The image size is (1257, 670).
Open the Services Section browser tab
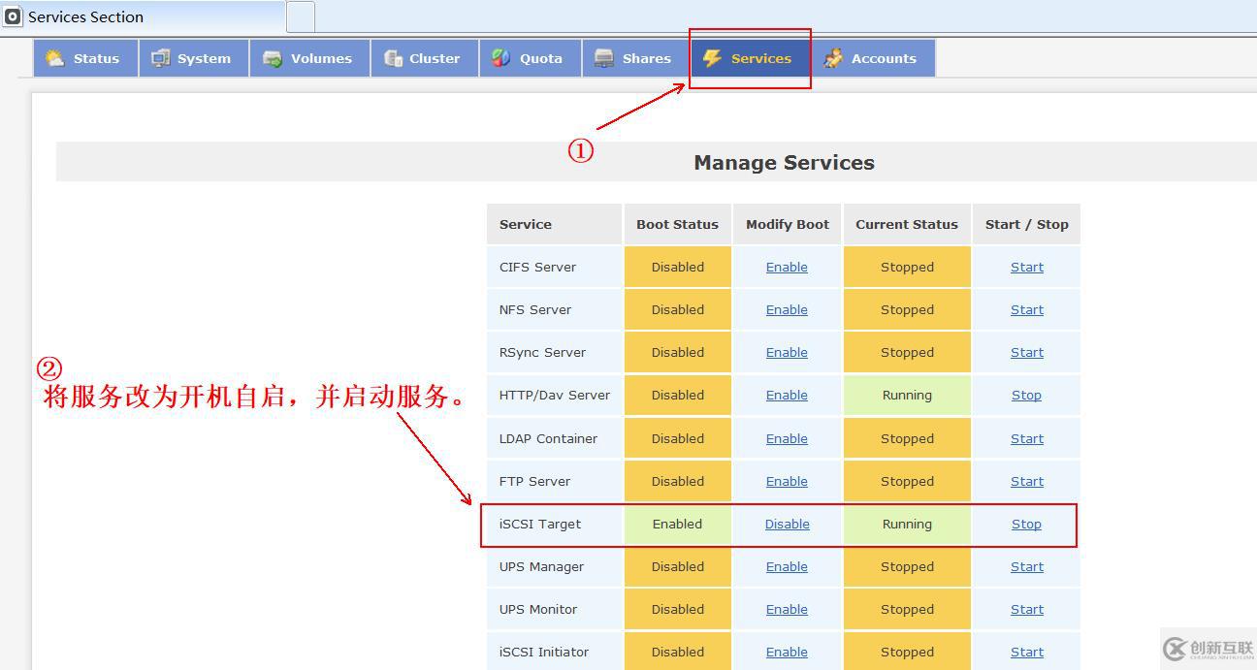pyautogui.click(x=144, y=16)
